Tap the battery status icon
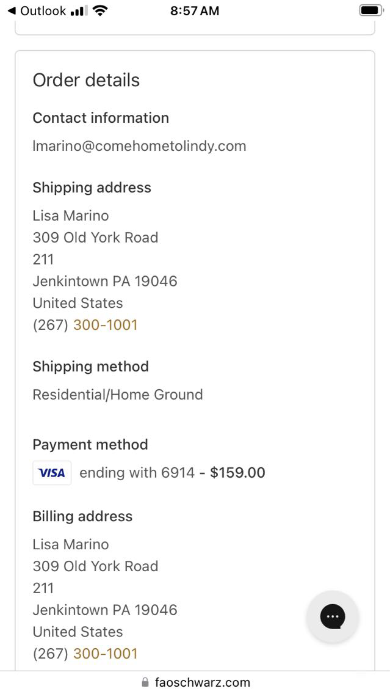Image resolution: width=390 pixels, height=694 pixels. [370, 11]
